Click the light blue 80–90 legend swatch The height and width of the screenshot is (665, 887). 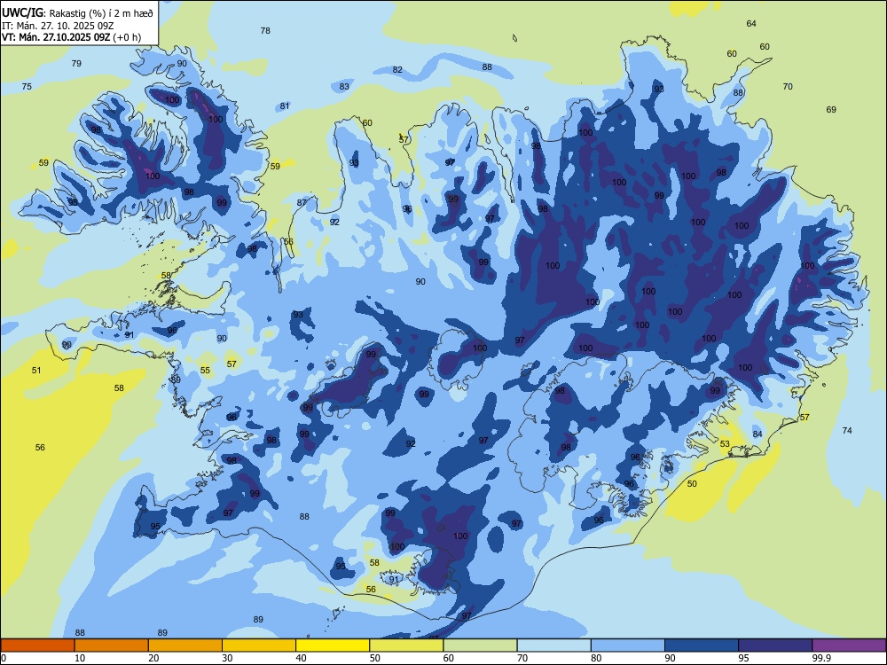[628, 645]
